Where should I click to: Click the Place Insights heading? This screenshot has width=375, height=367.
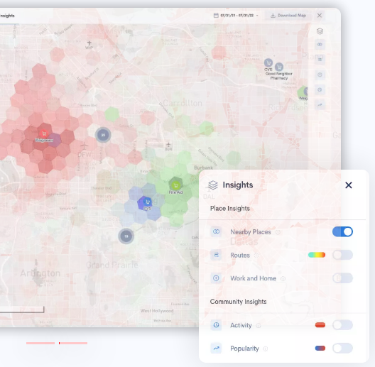click(230, 209)
